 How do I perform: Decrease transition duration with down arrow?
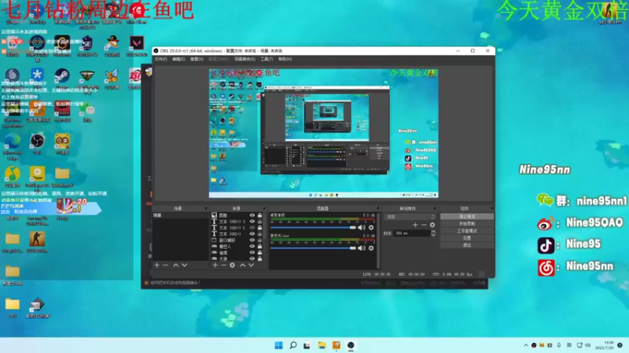[433, 235]
